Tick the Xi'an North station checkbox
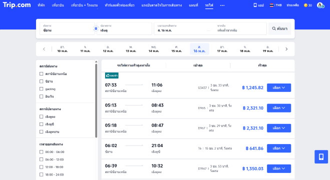This screenshot has height=180, width=330. (41, 73)
